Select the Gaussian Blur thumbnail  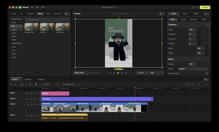click(x=32, y=27)
